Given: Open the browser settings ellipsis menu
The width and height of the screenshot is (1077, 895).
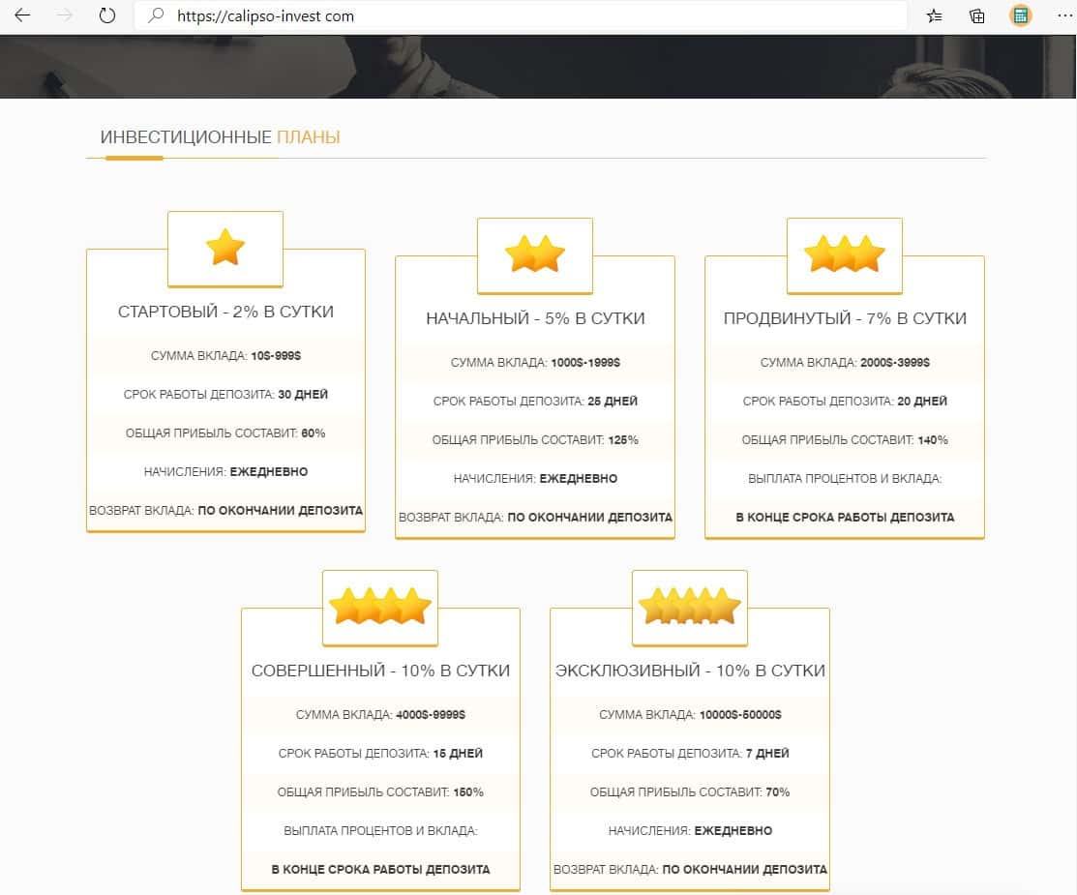Looking at the screenshot, I should [x=1064, y=15].
